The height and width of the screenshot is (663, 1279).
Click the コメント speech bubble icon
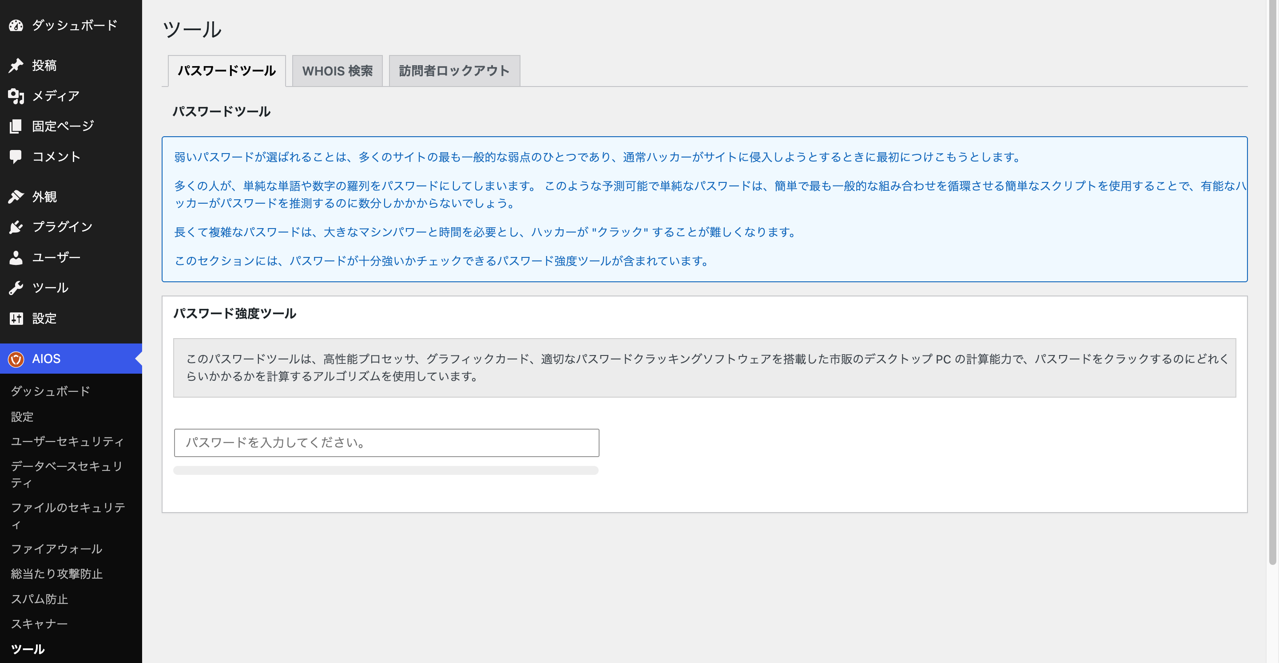pos(16,157)
